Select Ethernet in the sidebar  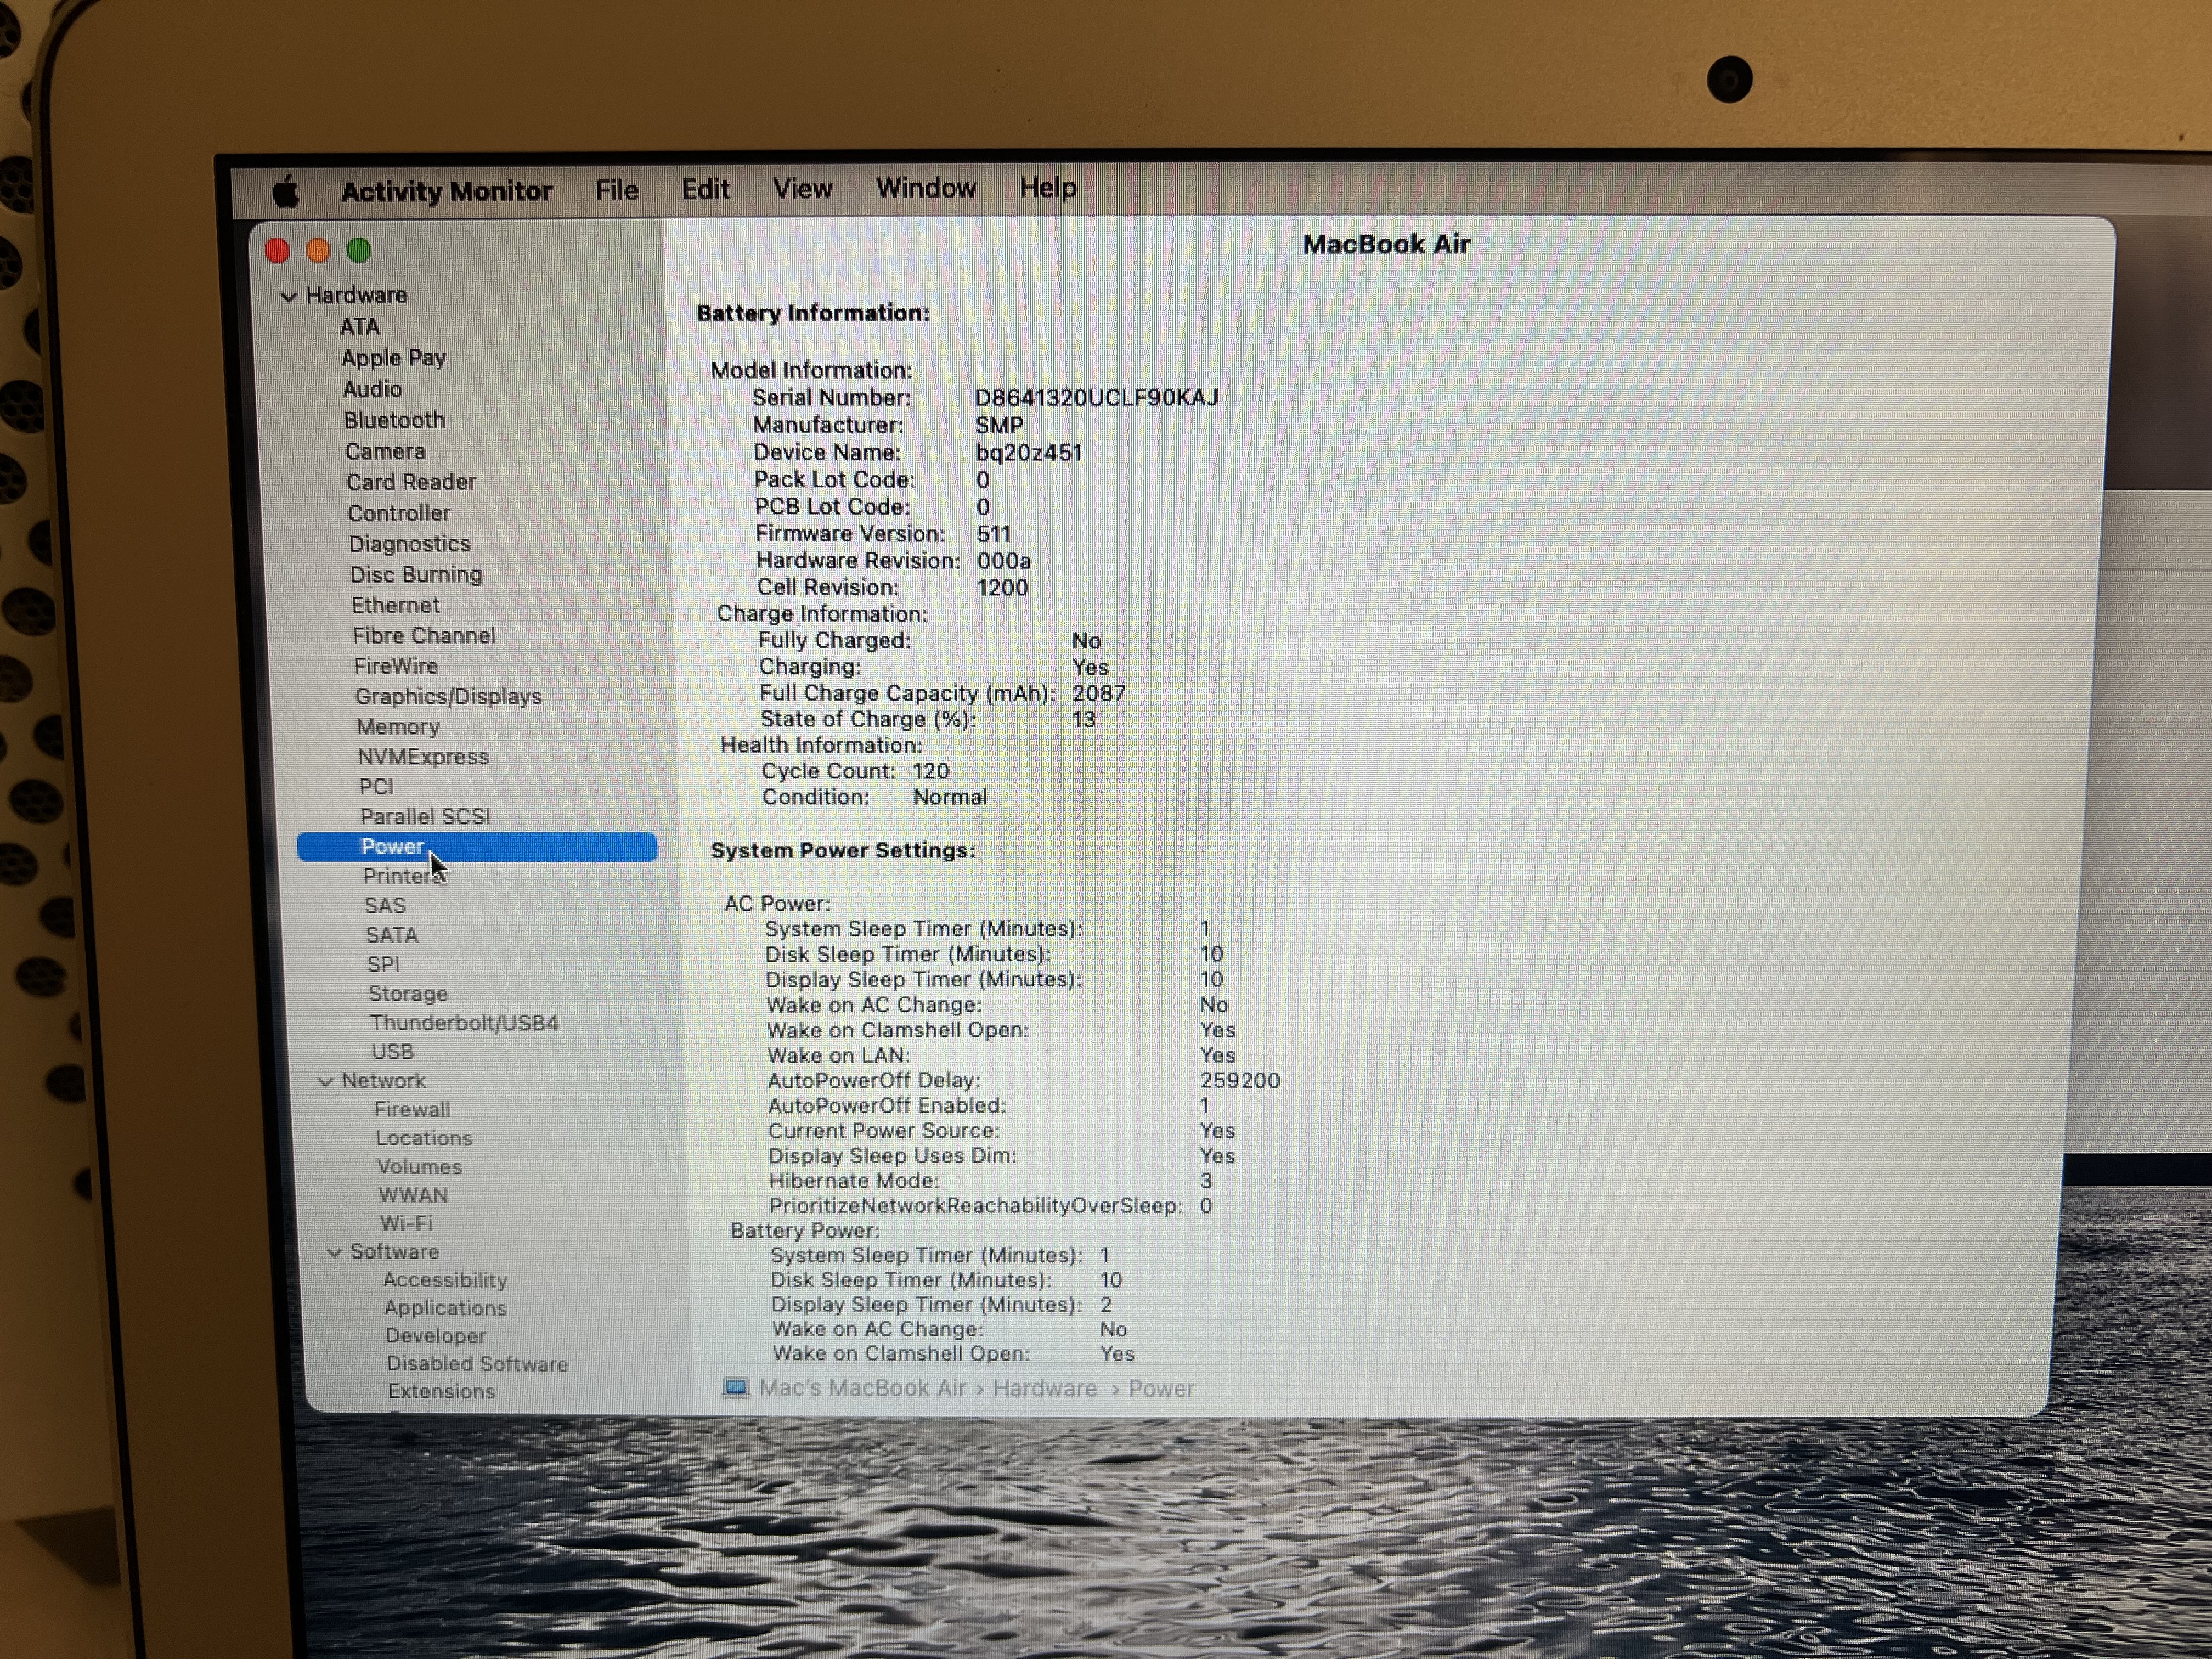click(395, 605)
